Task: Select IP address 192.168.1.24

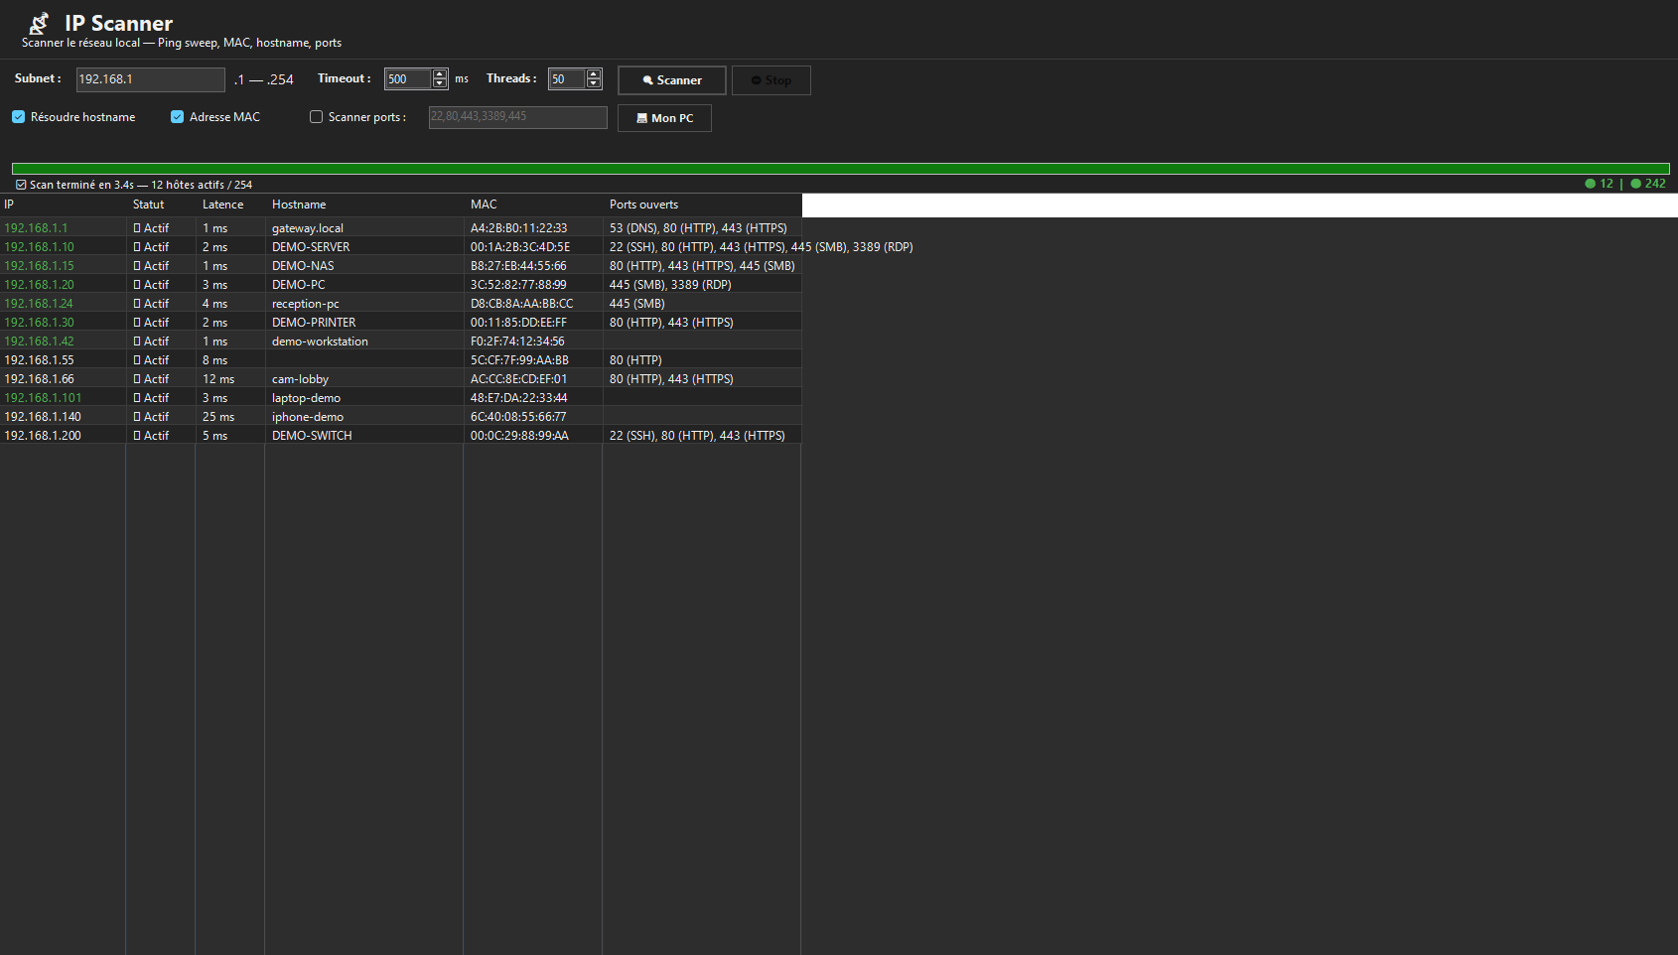Action: tap(39, 304)
